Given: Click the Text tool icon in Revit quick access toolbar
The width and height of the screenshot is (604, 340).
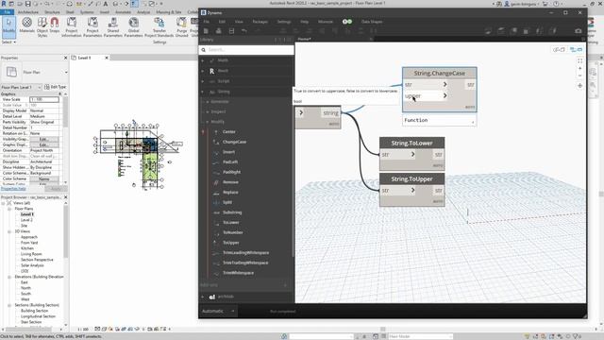Looking at the screenshot, I should point(105,4).
